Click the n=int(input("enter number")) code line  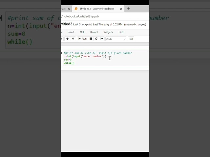[85, 56]
